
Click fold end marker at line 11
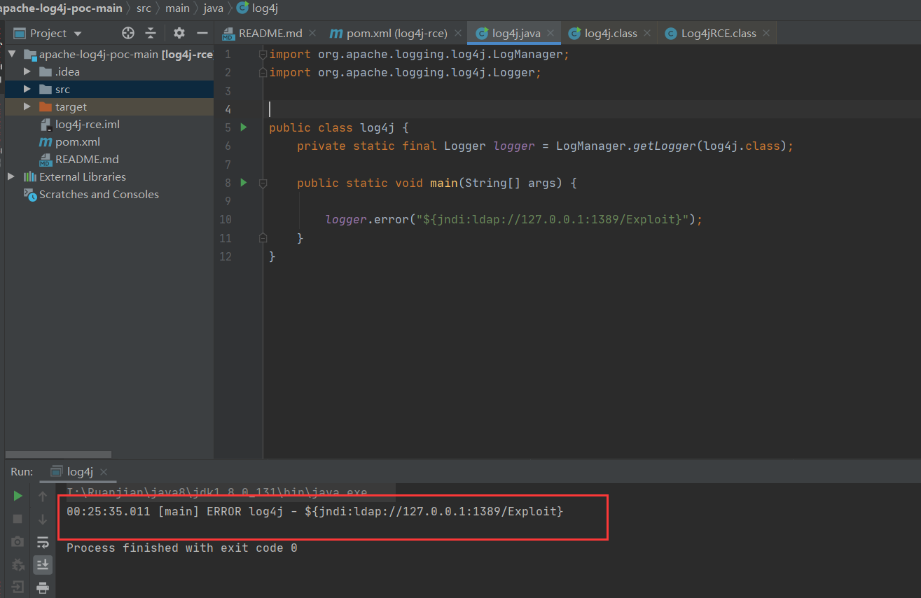pyautogui.click(x=263, y=238)
